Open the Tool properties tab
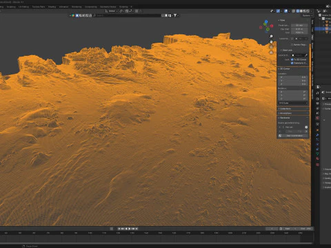The width and height of the screenshot is (331, 248). 317,93
